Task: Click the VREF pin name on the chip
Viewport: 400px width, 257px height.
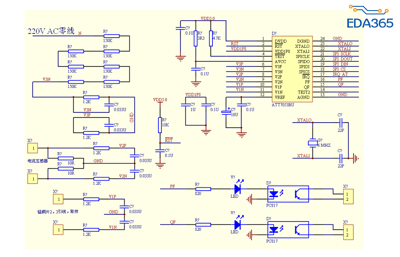Action: pos(280,97)
